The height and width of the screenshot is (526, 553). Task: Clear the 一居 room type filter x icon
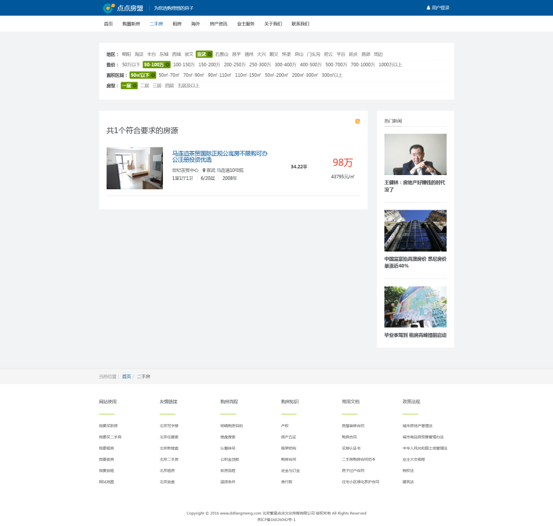(x=134, y=85)
